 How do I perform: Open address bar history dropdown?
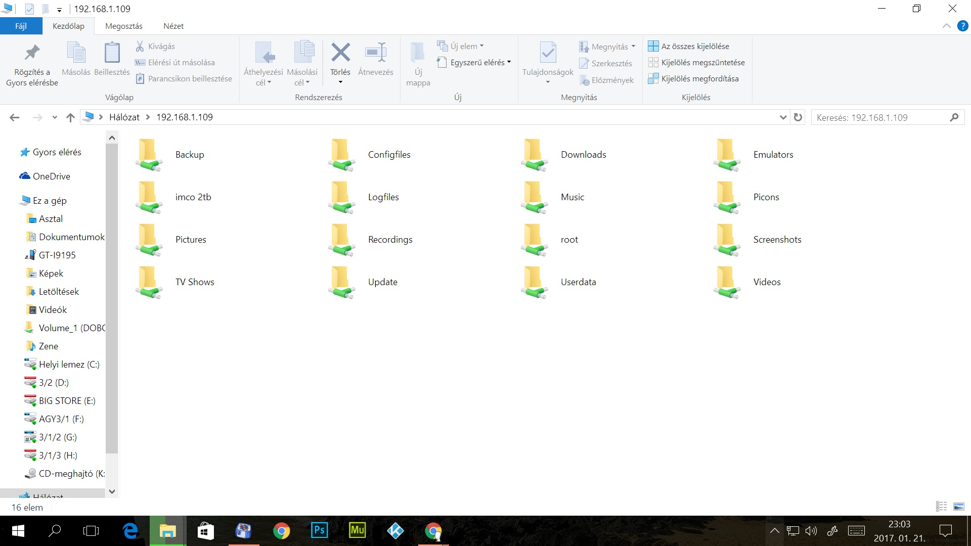pos(783,117)
